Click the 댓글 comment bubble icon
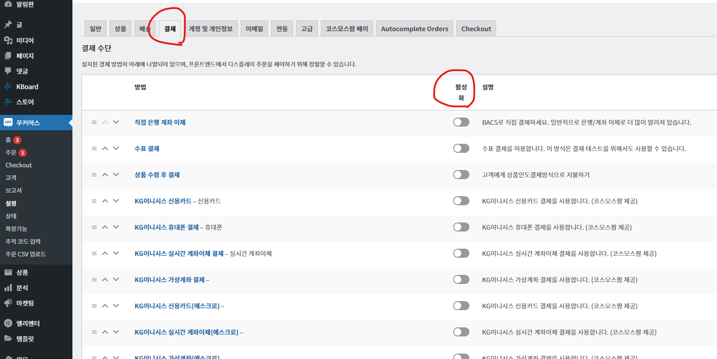 pyautogui.click(x=8, y=71)
